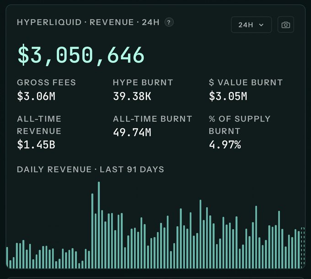Screen dimensions: 311x279
Task: Click the DAILY REVENUE · LAST 91 DAYS heading
Action: click(91, 170)
